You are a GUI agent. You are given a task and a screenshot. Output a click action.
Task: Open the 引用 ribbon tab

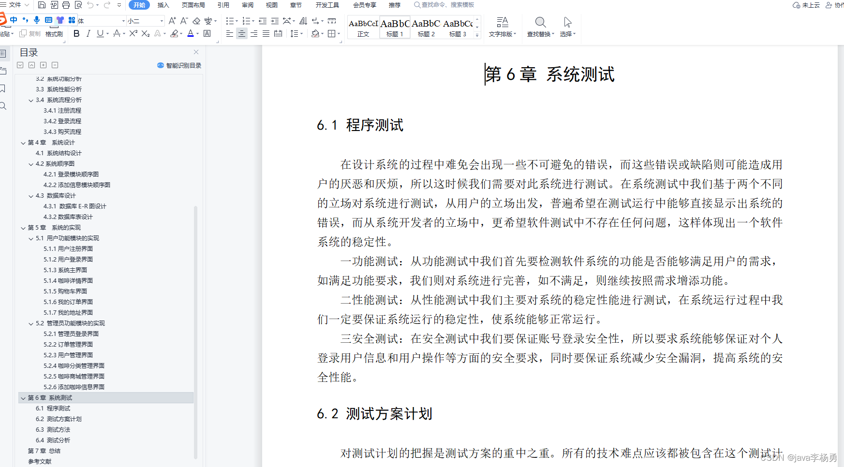pos(223,5)
